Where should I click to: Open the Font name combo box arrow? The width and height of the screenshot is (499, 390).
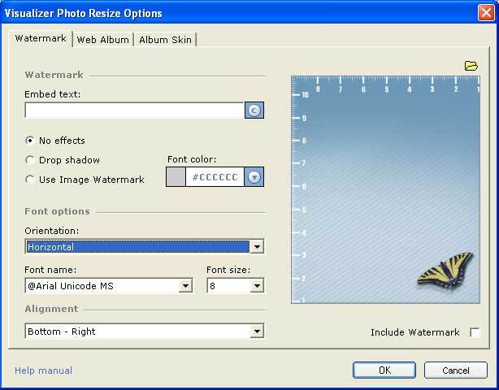coord(185,286)
